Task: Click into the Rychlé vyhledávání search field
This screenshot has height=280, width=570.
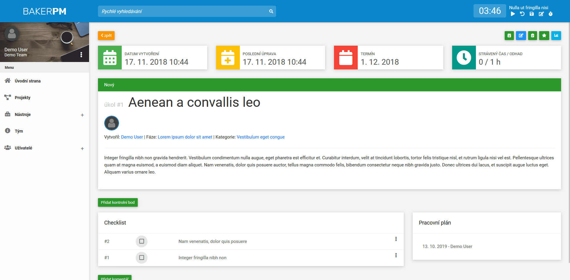Action: coord(183,11)
